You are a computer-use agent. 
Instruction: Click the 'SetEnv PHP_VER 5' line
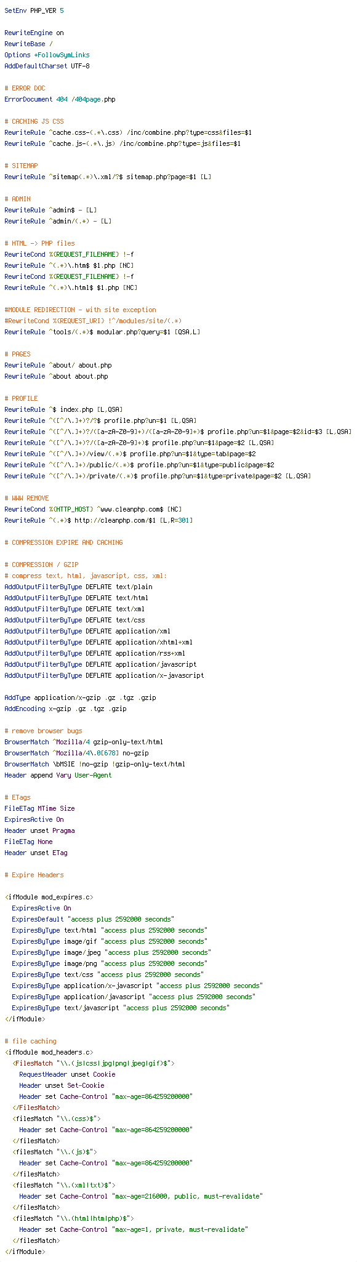pos(34,11)
